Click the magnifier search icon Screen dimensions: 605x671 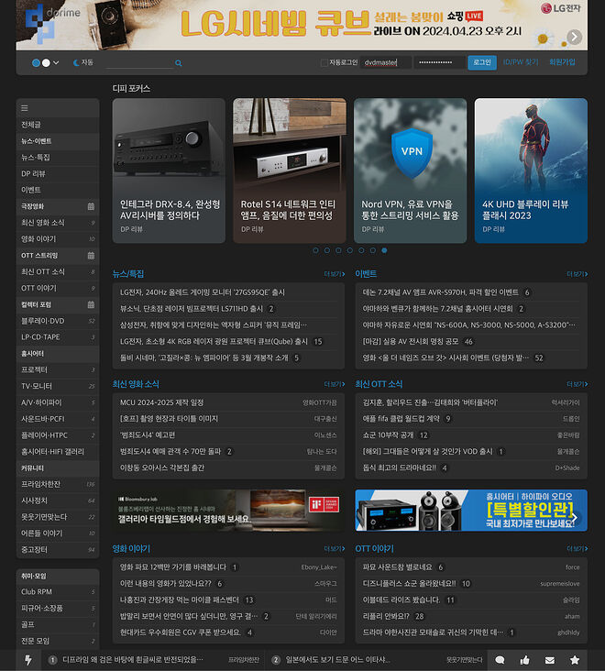179,63
